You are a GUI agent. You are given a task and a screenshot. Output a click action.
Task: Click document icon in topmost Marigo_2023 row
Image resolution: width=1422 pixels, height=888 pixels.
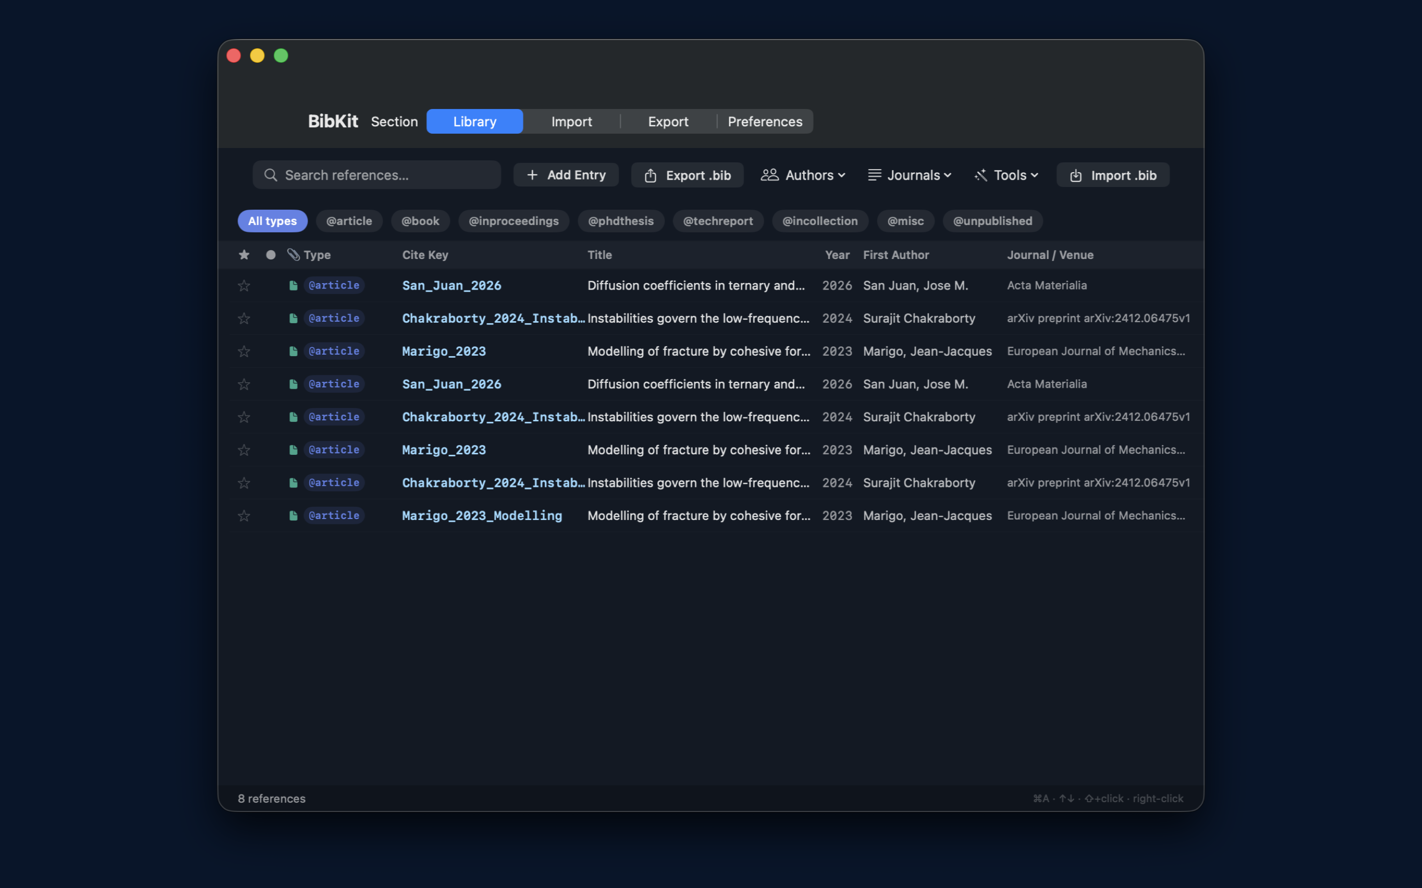click(x=293, y=351)
